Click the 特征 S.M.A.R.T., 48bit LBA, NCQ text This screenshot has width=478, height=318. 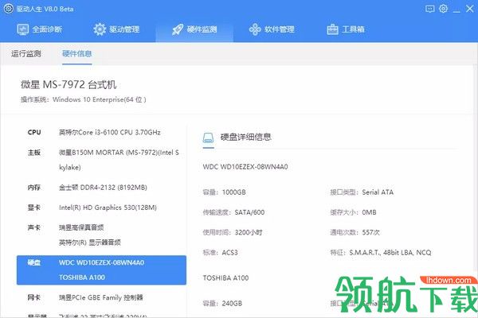(x=390, y=253)
